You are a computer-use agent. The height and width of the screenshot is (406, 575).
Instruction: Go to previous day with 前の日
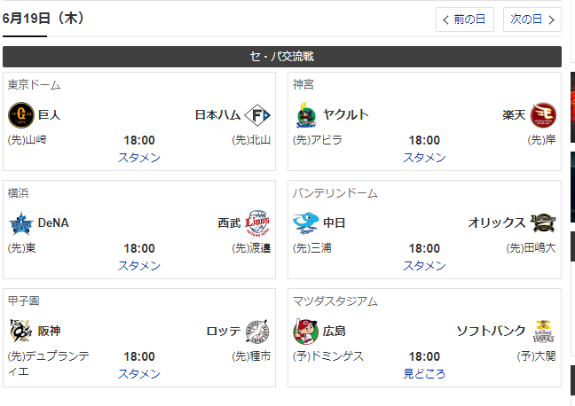465,20
